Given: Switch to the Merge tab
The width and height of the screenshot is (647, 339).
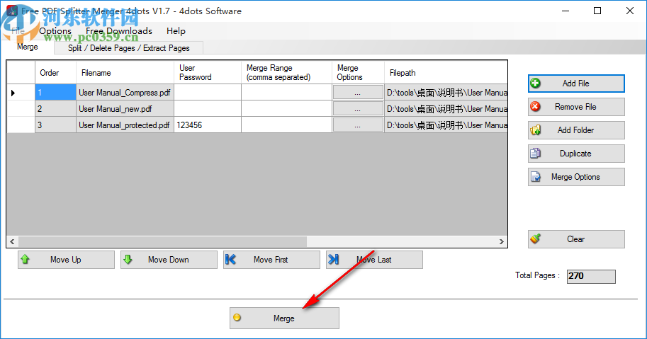Looking at the screenshot, I should point(28,47).
